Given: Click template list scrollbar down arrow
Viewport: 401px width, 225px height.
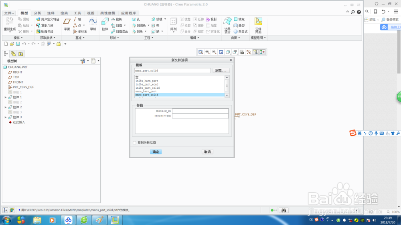Looking at the screenshot, I should click(x=227, y=95).
